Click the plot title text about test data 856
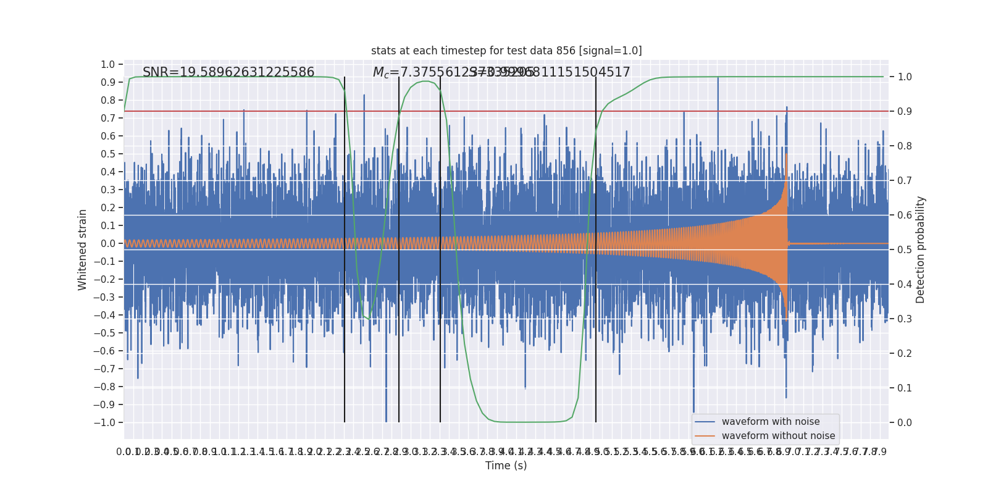 [x=506, y=51]
